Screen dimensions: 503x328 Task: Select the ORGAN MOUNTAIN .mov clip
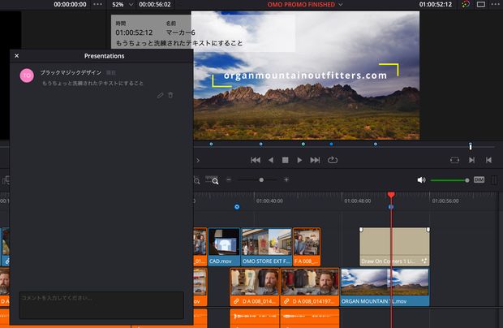tap(385, 287)
